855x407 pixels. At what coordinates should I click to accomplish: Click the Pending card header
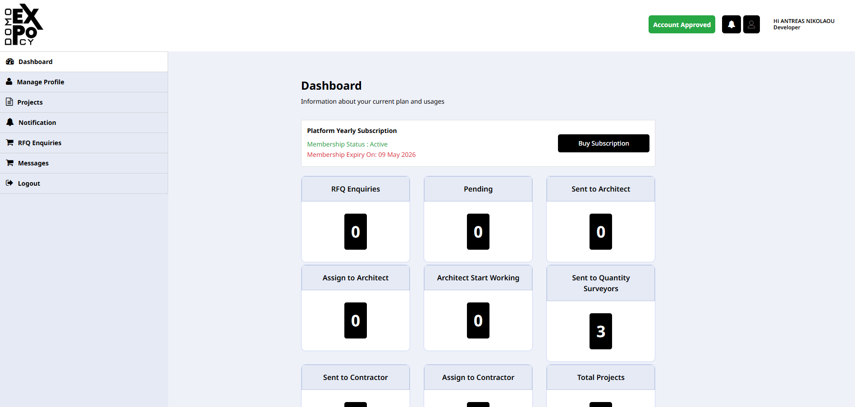click(x=478, y=189)
